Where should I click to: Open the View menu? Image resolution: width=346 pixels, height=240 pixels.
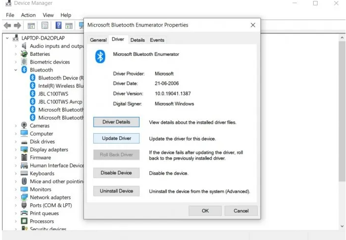(48, 15)
